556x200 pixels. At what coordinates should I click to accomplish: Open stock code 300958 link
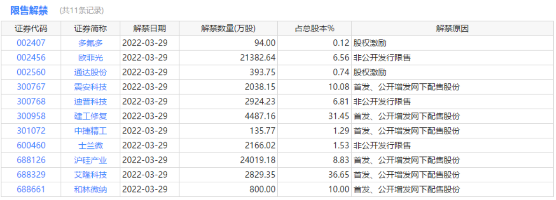pyautogui.click(x=31, y=116)
